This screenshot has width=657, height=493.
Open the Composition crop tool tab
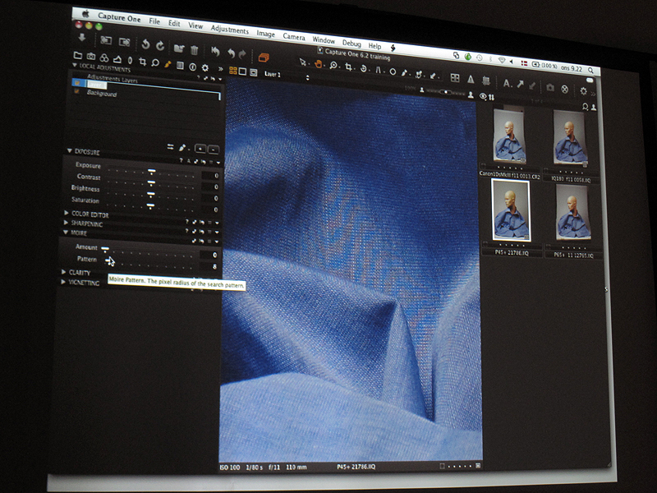pos(142,62)
